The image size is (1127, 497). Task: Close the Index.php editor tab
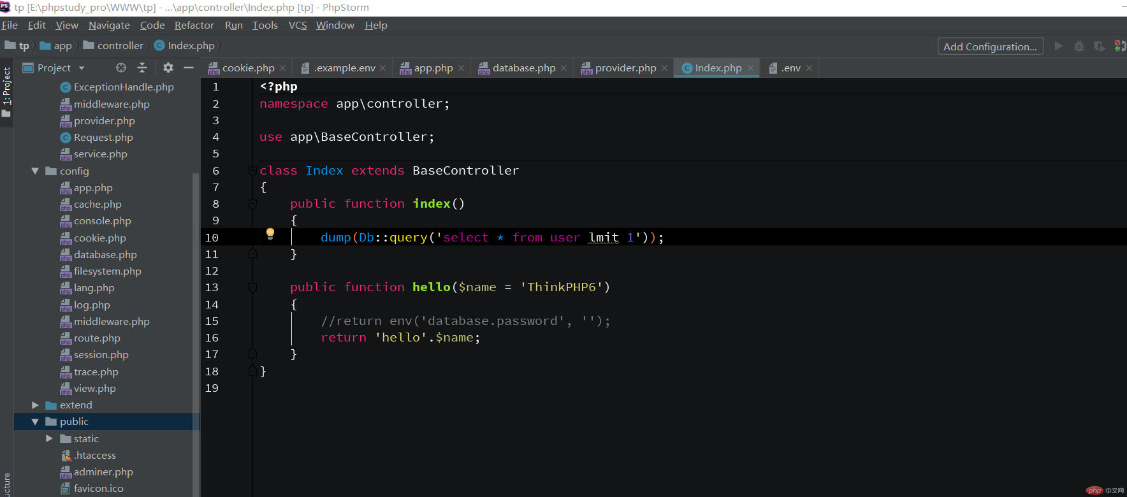tap(750, 68)
